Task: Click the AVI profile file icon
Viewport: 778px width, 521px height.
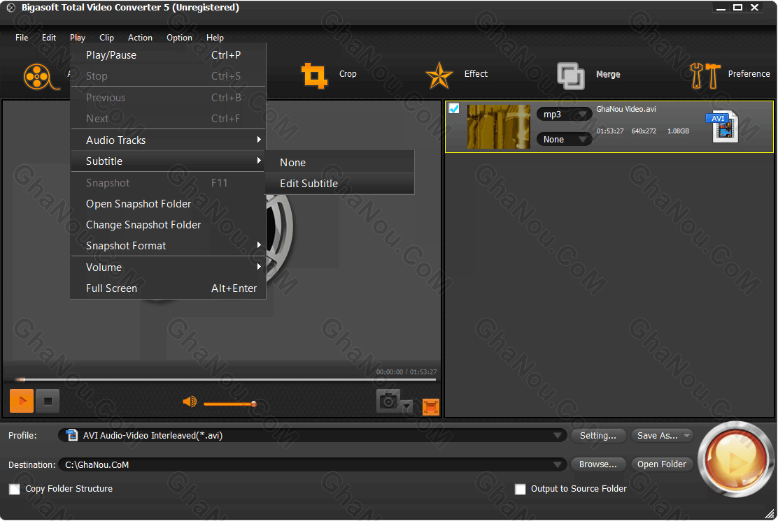Action: click(72, 435)
